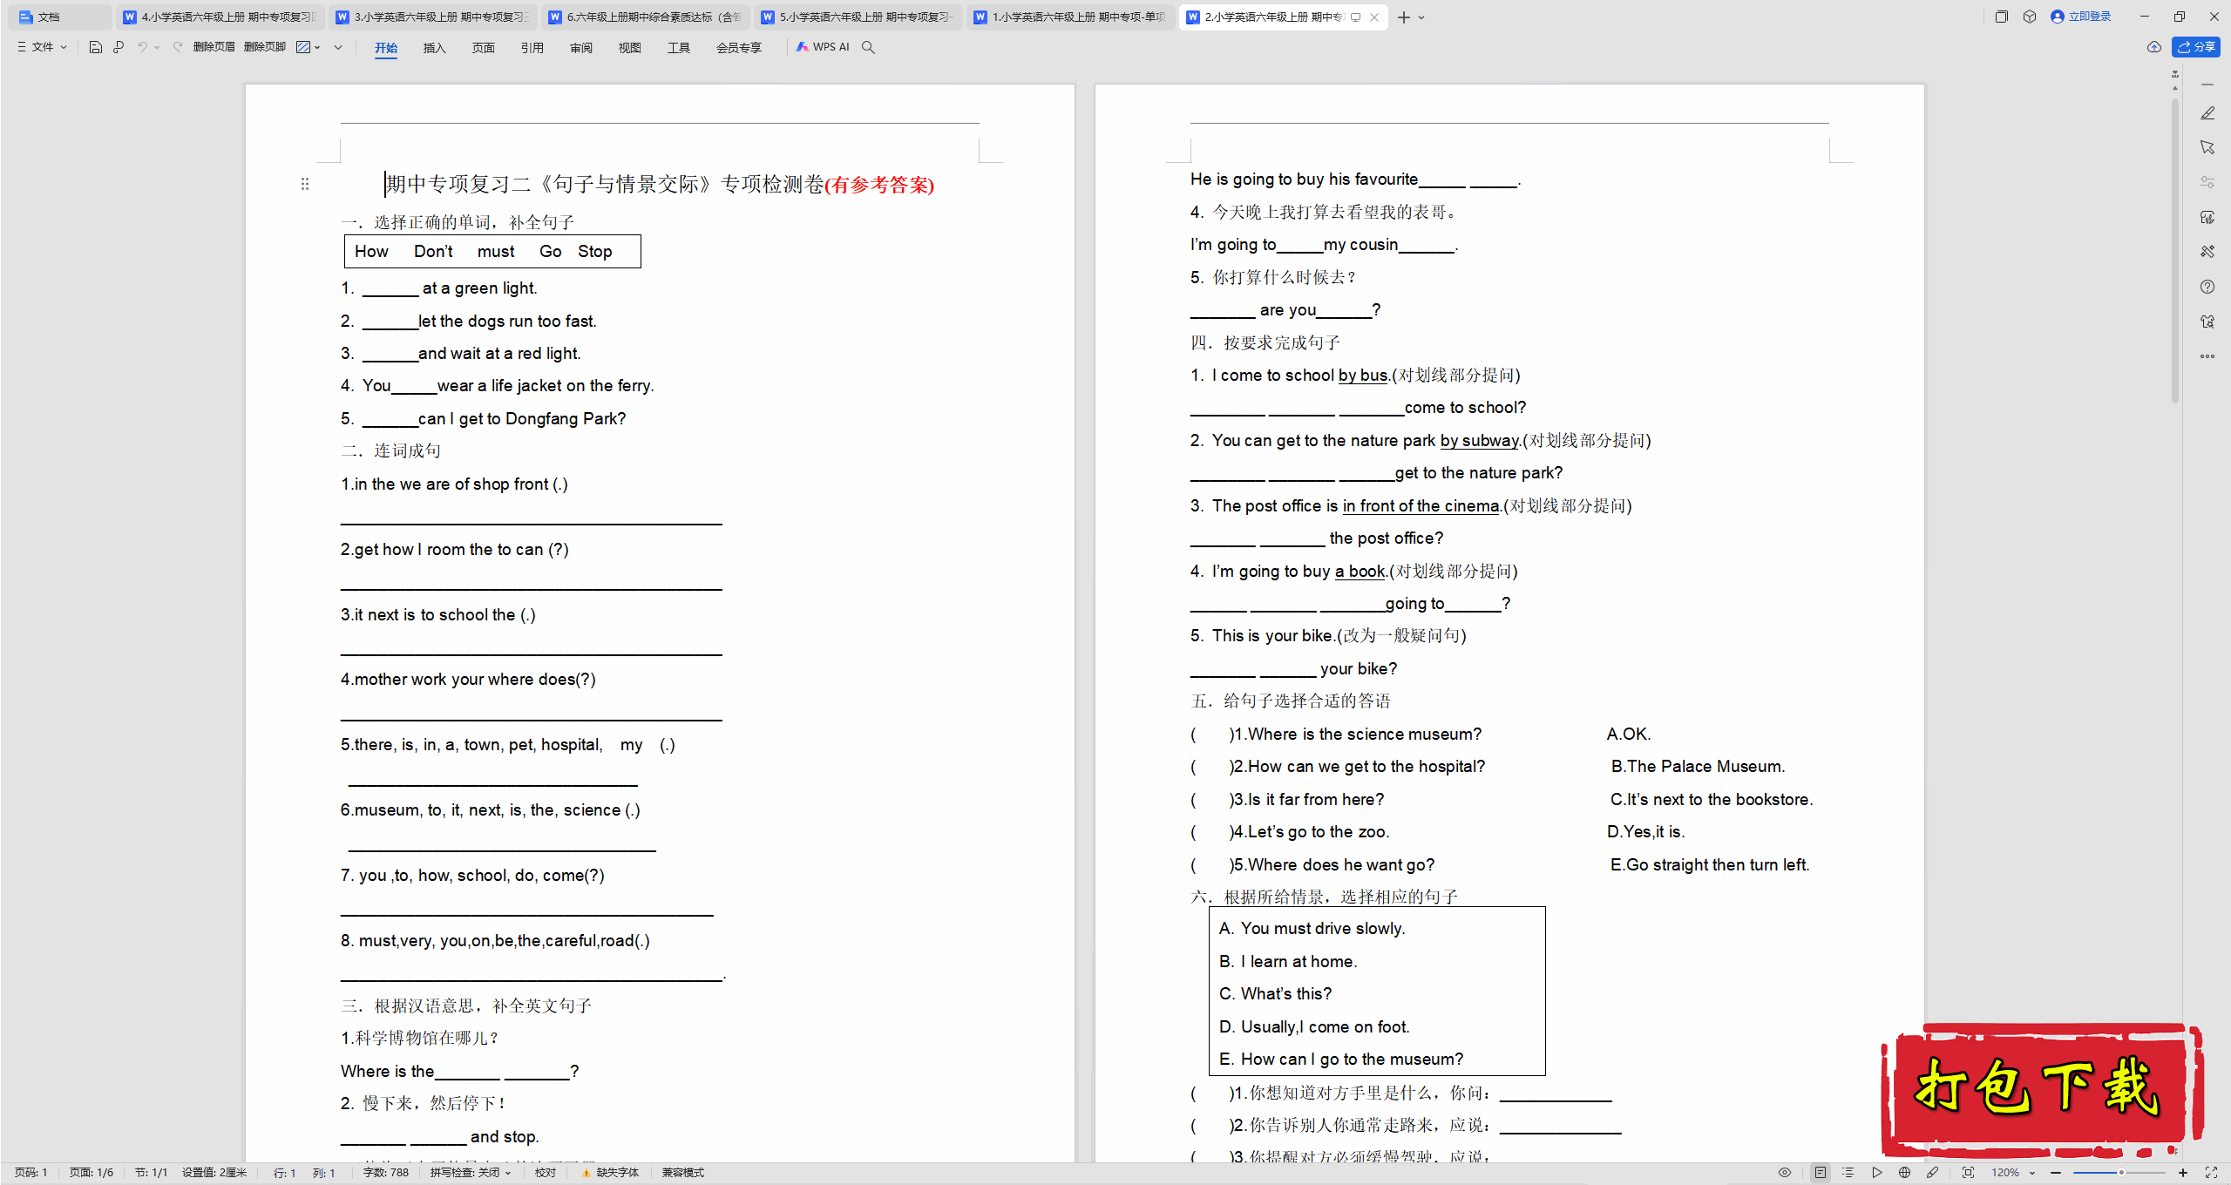
Task: Switch to tab 6.六年级上册期中综合素质达标
Action: coord(646,17)
